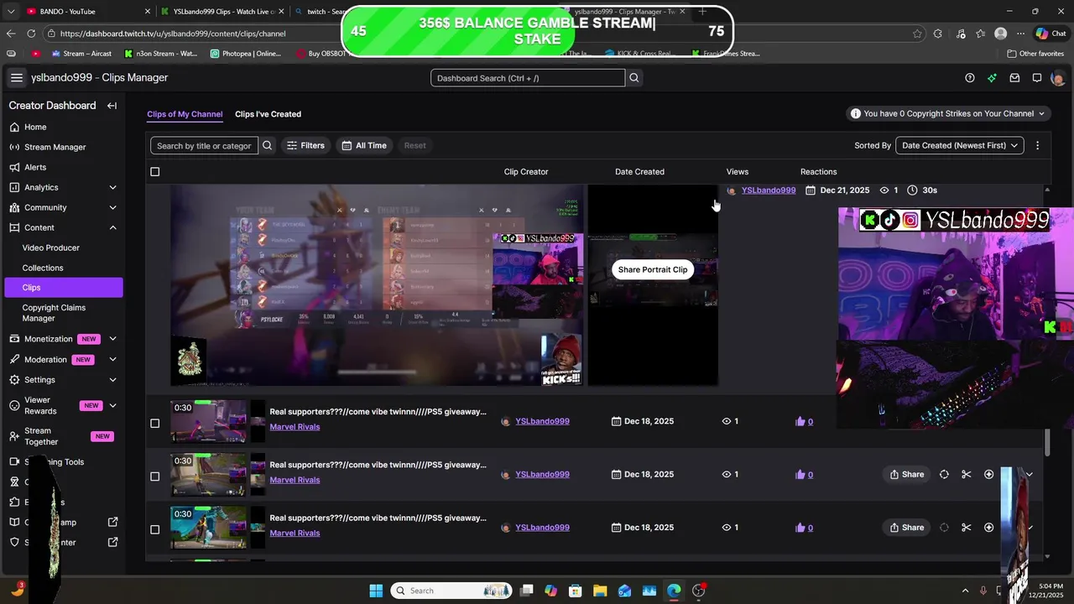Open the three-dot options next to sort
The image size is (1074, 604).
tap(1037, 145)
